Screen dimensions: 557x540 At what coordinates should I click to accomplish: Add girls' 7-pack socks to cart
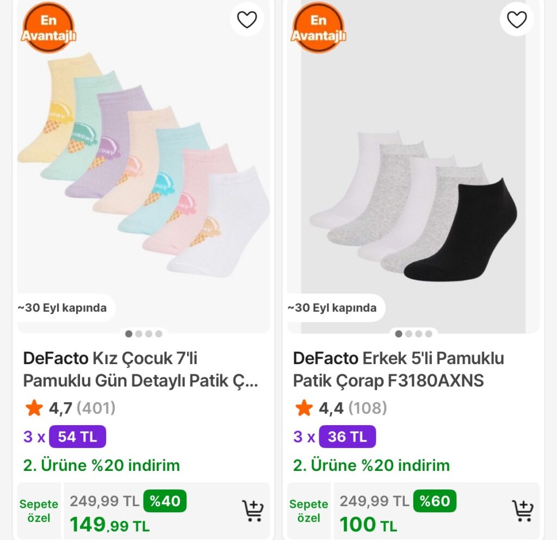tap(252, 511)
